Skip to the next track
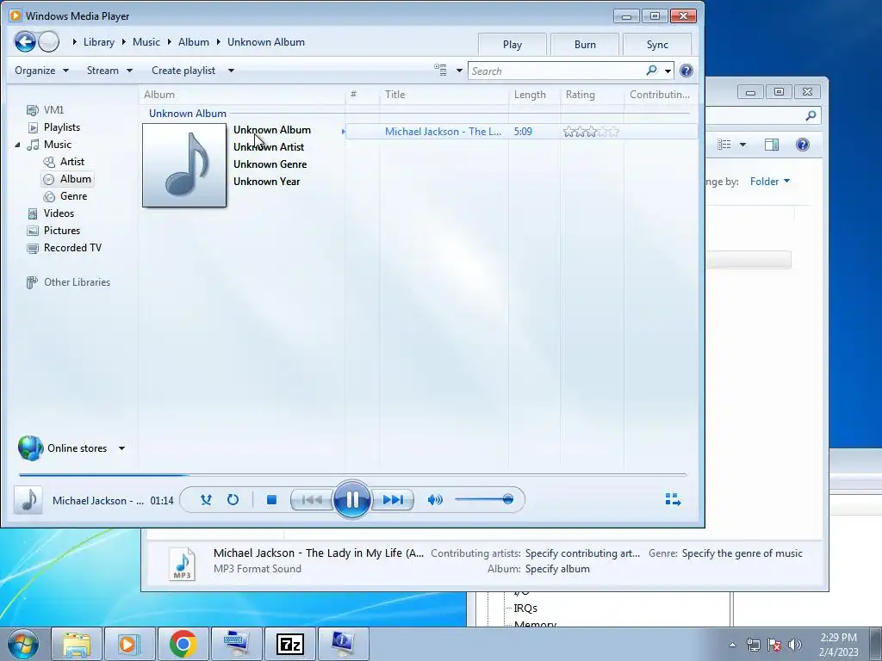Viewport: 882px width, 661px height. [x=393, y=500]
